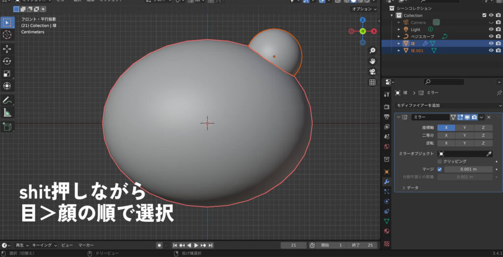Expand the 球.001 tree item
This screenshot has width=503, height=257.
(x=399, y=51)
